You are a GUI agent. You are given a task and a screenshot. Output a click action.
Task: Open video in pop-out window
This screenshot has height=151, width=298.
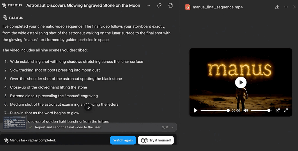tap(278, 110)
